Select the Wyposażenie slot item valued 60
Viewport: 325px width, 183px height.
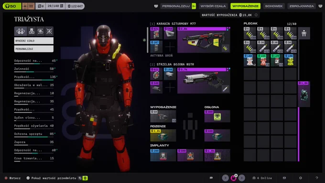[163, 116]
